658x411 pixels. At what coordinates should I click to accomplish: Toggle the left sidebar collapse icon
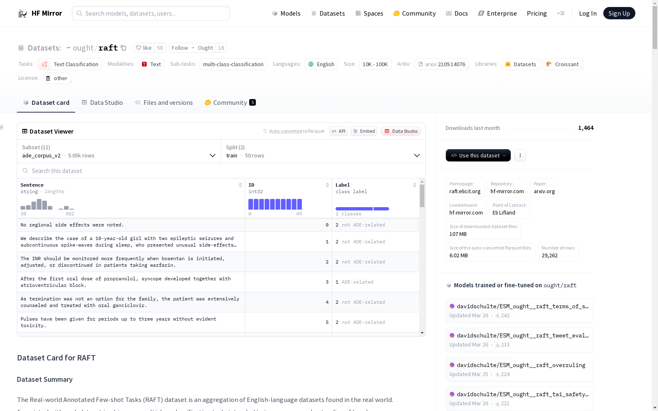2,127
